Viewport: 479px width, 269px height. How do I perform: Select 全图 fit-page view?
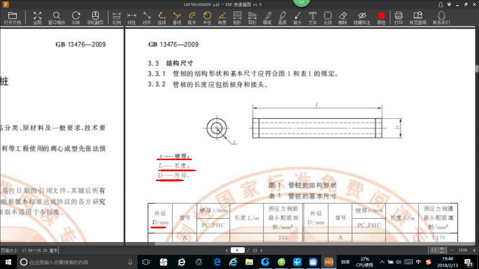(x=38, y=18)
